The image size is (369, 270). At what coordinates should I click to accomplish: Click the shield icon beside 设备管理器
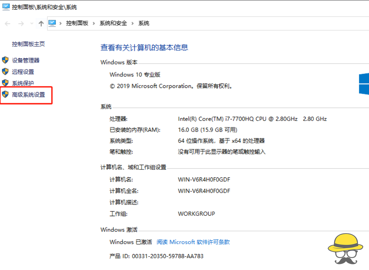click(x=5, y=60)
